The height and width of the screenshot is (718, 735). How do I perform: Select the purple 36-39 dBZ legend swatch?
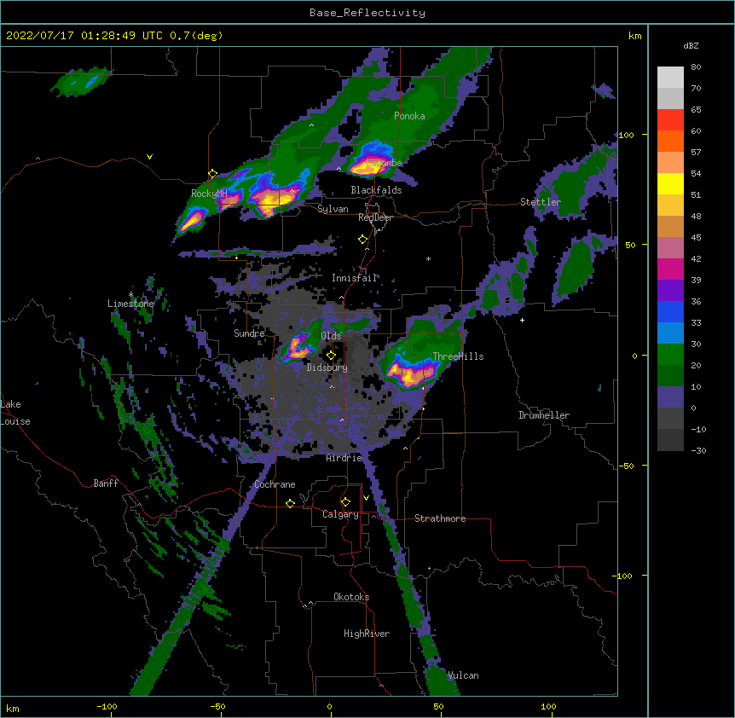670,291
